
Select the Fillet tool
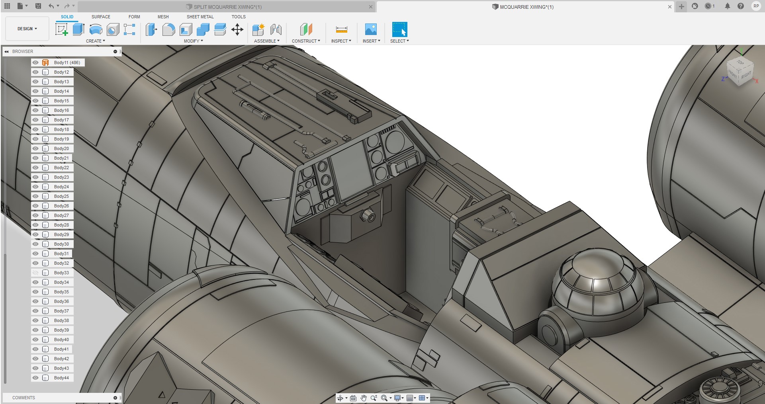click(x=168, y=29)
